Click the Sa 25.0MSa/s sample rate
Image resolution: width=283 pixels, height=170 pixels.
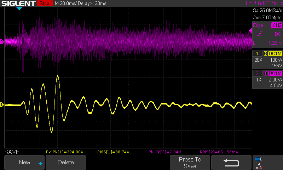[x=267, y=11]
